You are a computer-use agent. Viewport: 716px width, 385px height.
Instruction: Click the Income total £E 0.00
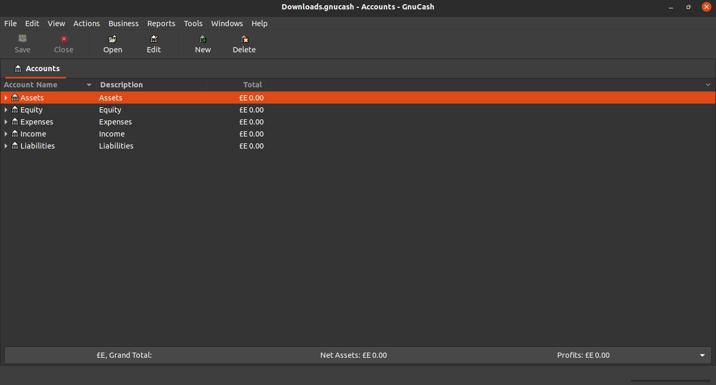click(x=252, y=134)
